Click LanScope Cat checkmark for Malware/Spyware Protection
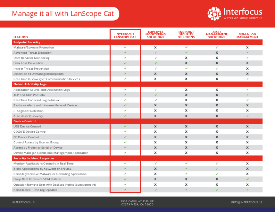 coord(125,47)
